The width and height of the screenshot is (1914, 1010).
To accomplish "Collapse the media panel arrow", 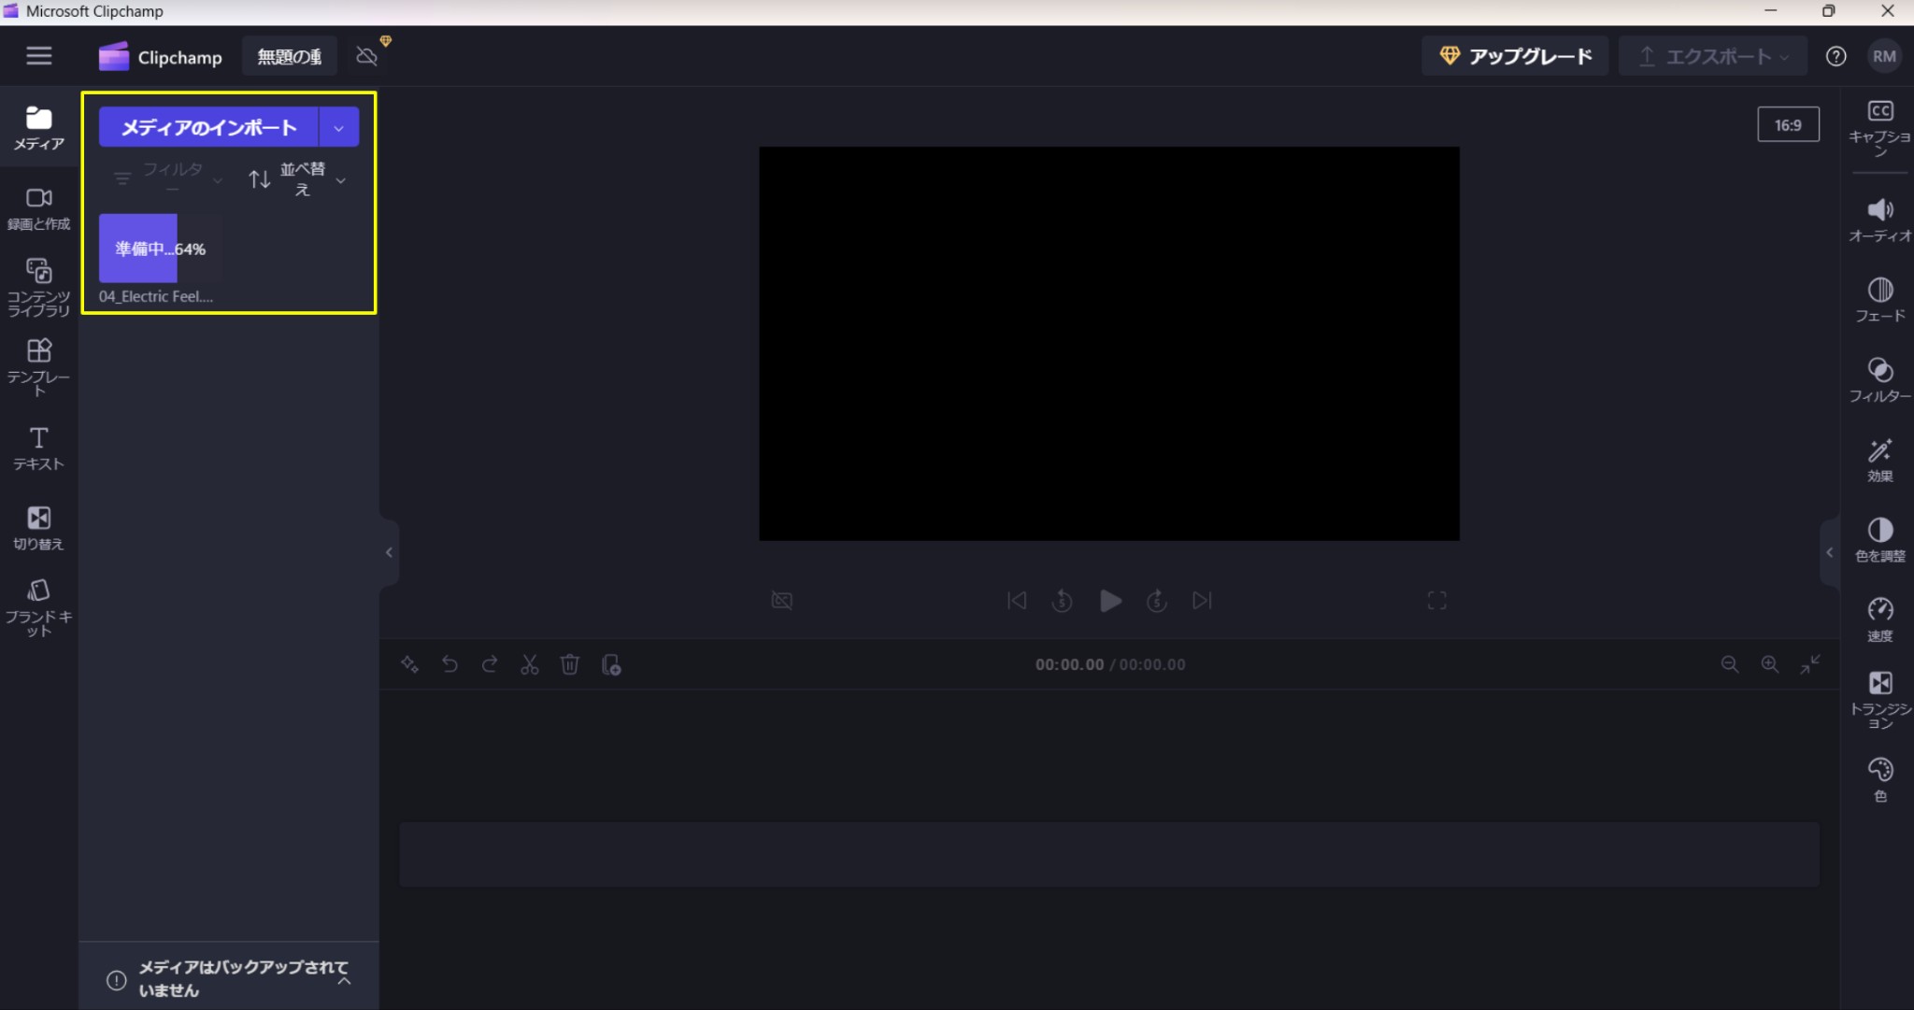I will [389, 552].
